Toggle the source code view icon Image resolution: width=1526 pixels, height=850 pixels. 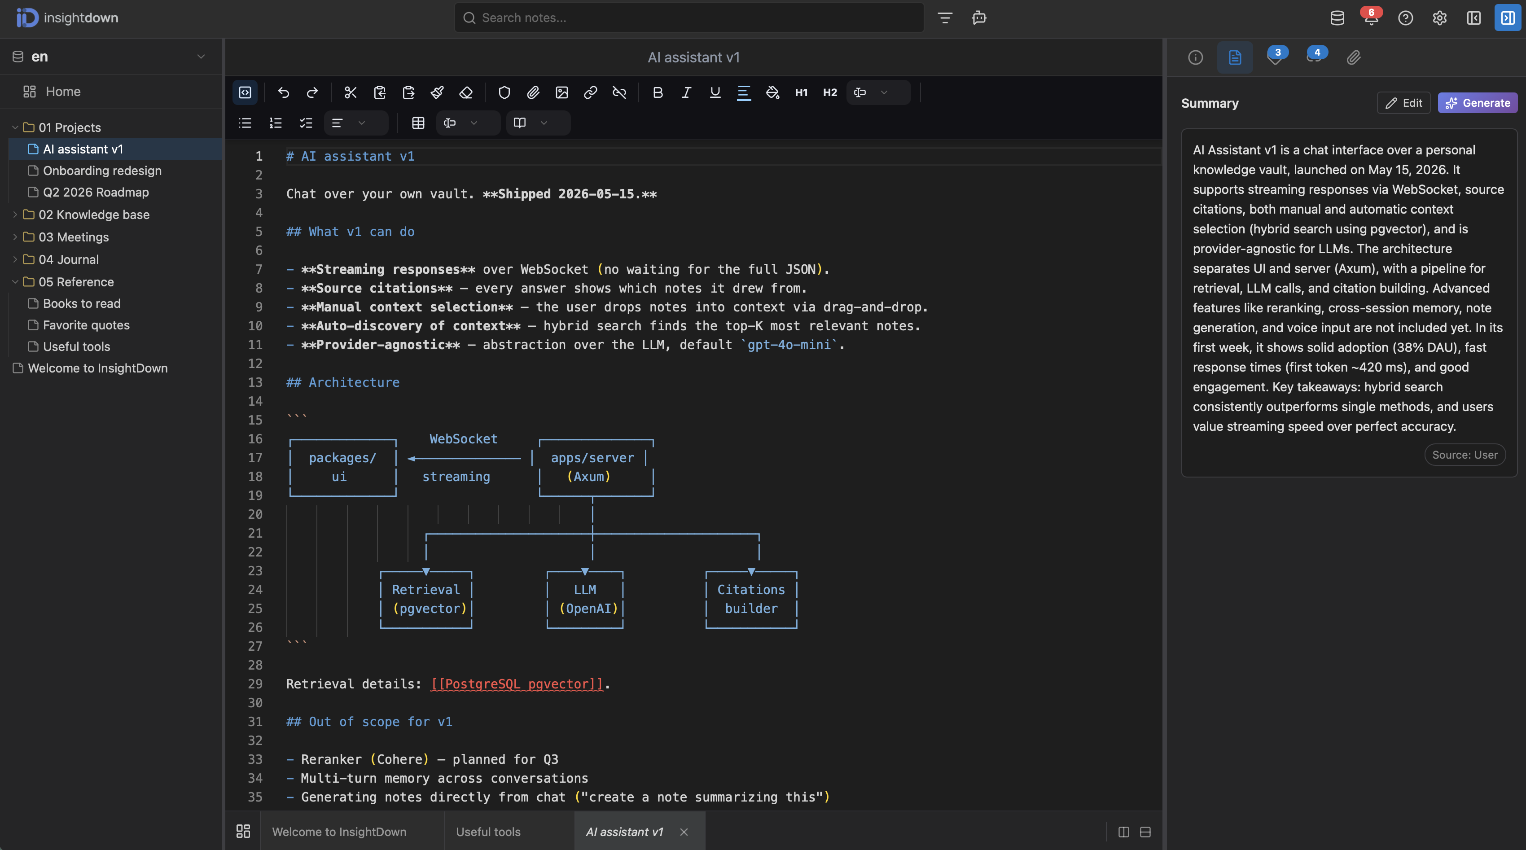(245, 92)
